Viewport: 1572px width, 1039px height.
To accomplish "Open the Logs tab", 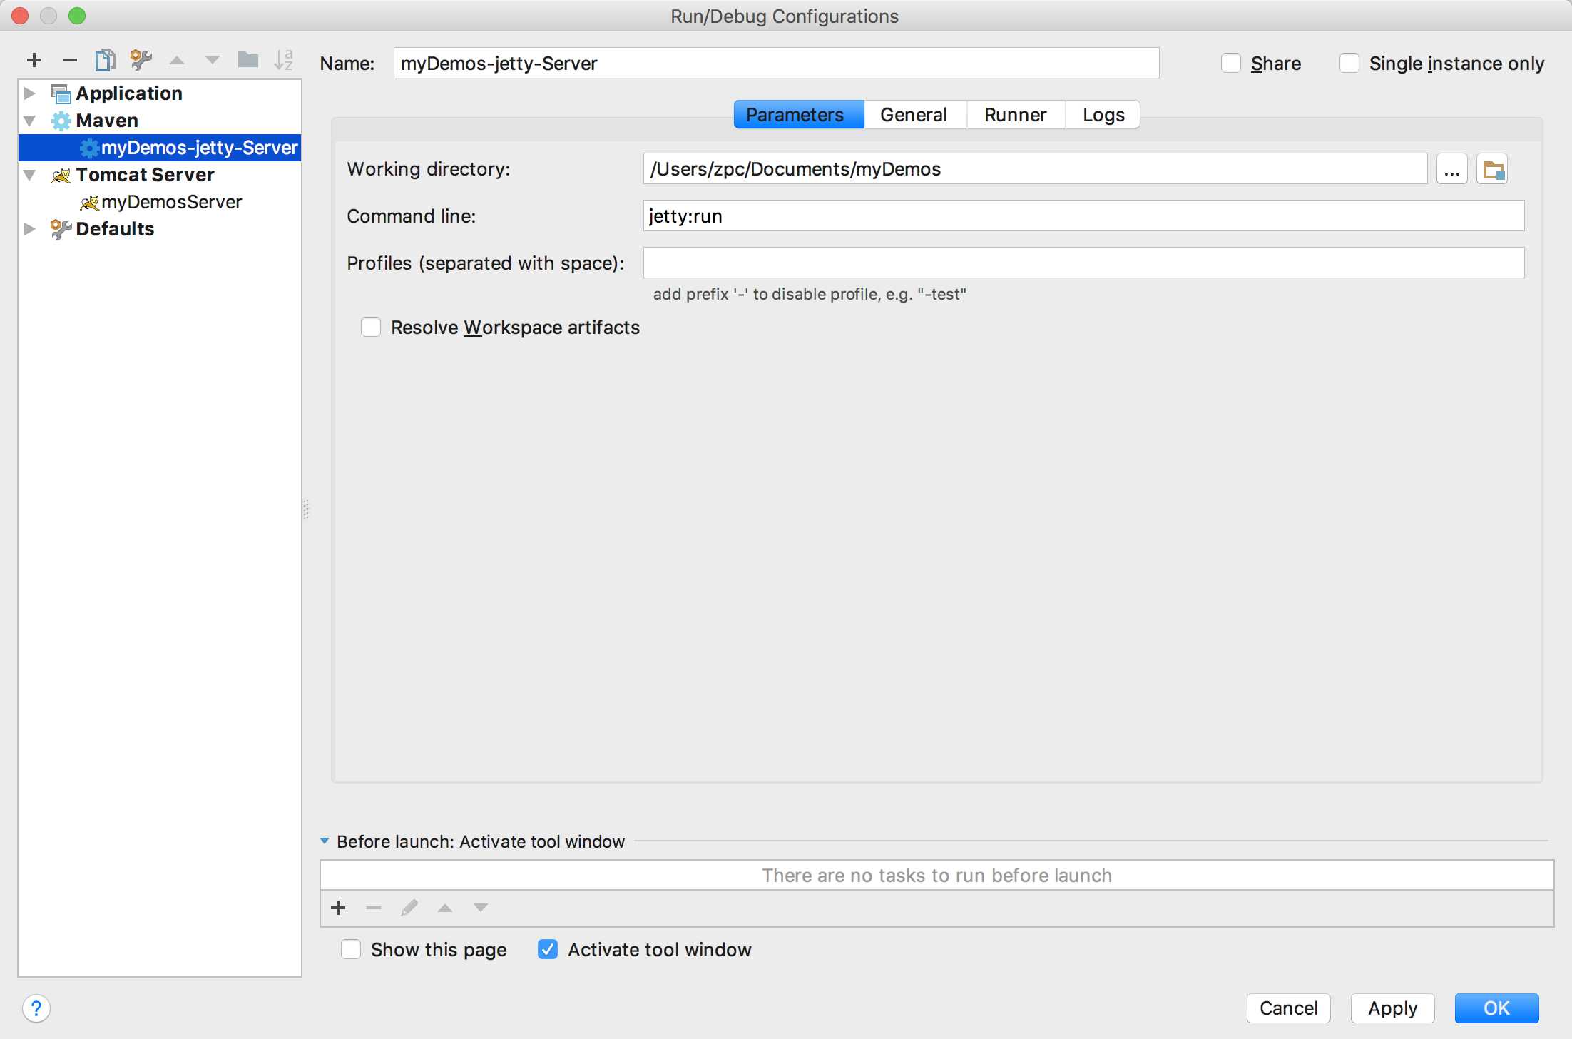I will pyautogui.click(x=1103, y=115).
